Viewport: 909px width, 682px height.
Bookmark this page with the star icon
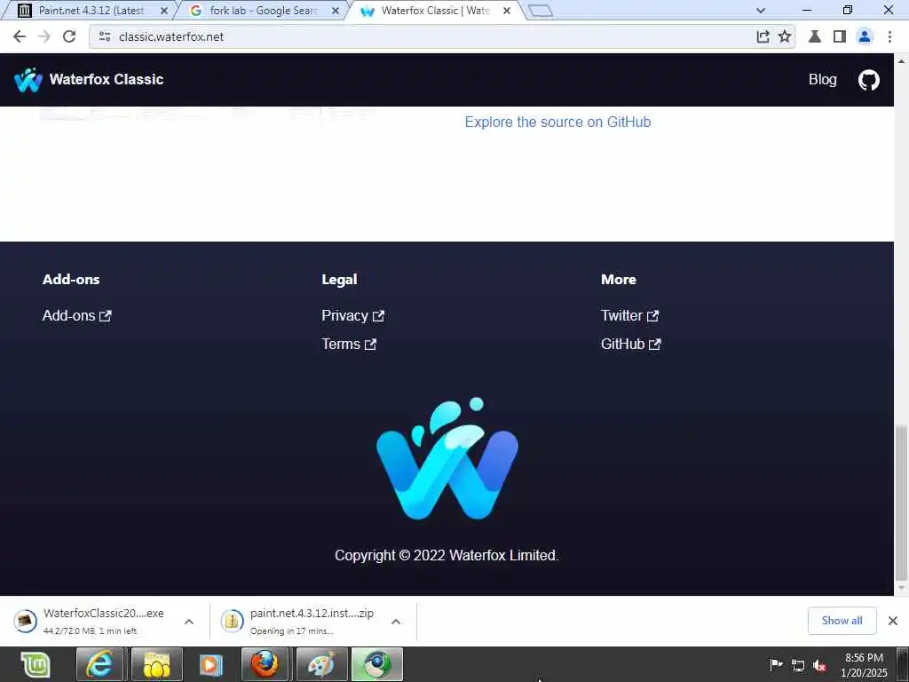coord(785,36)
